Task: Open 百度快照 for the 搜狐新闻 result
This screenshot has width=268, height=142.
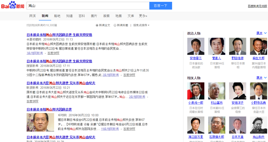Action: tap(129, 75)
